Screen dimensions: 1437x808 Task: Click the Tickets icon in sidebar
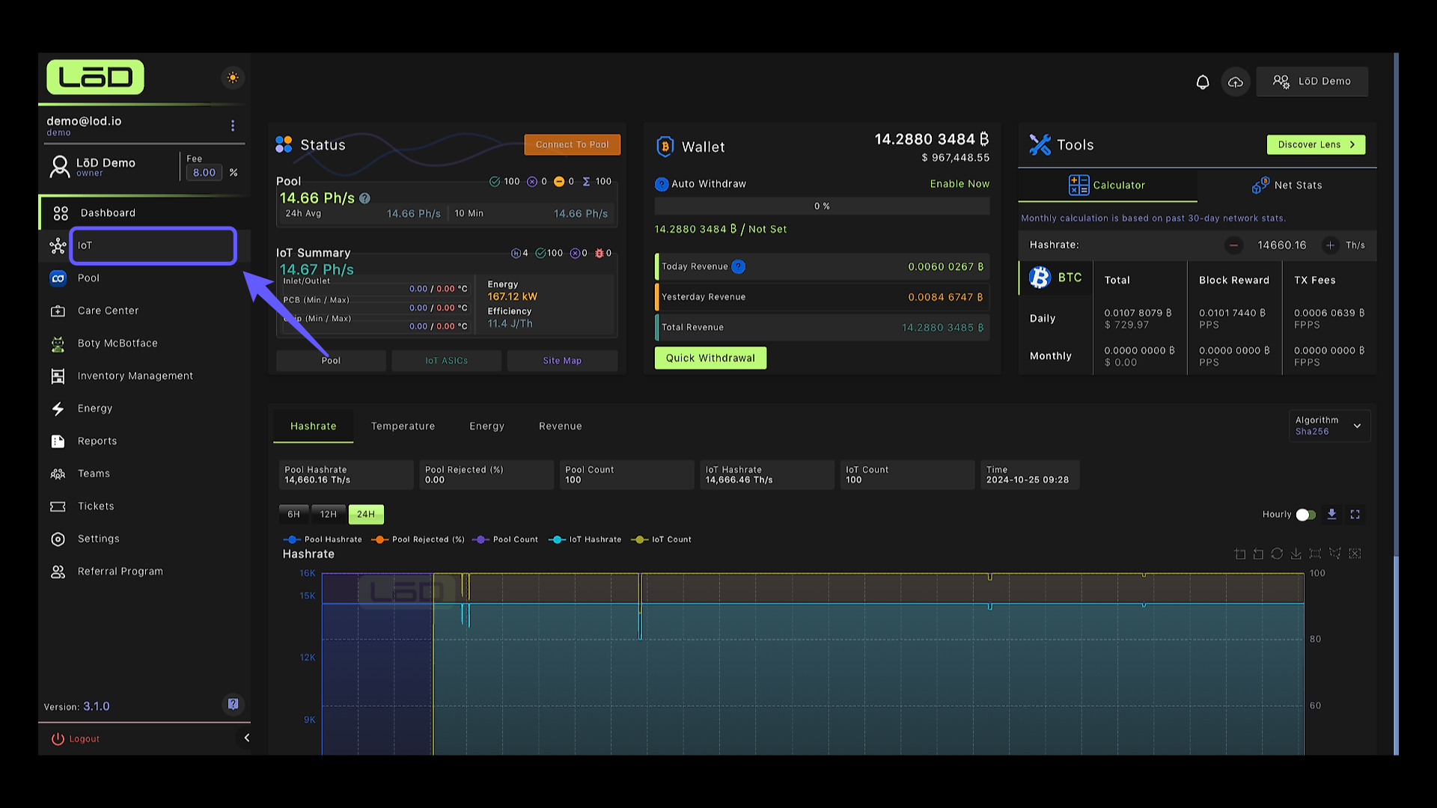(58, 506)
